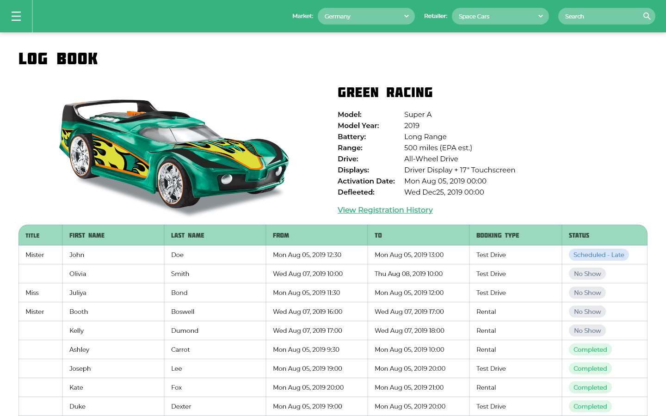Click Duke Dexter's Completed badge
This screenshot has height=416, width=666.
point(590,406)
